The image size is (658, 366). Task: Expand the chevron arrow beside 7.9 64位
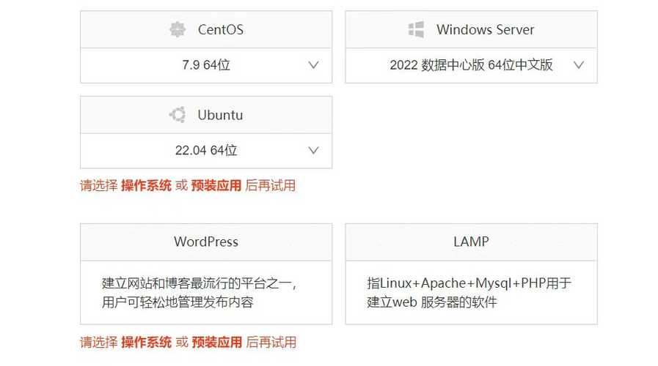pos(314,65)
